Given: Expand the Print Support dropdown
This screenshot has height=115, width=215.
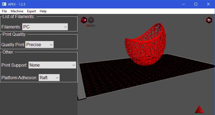Looking at the screenshot, I should point(52,65).
